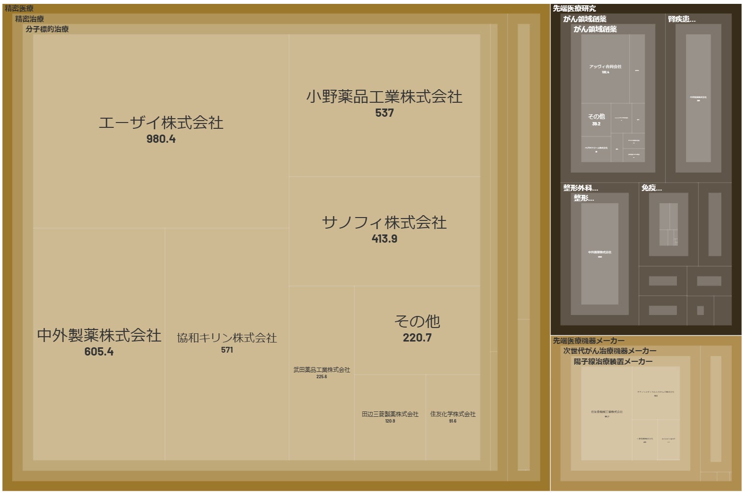The image size is (745, 493).
Task: Click the 精密医療 group header
Action: tap(19, 9)
